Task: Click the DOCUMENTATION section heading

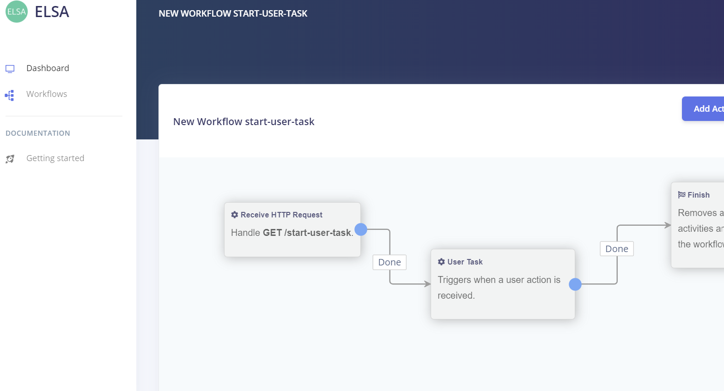Action: [37, 133]
